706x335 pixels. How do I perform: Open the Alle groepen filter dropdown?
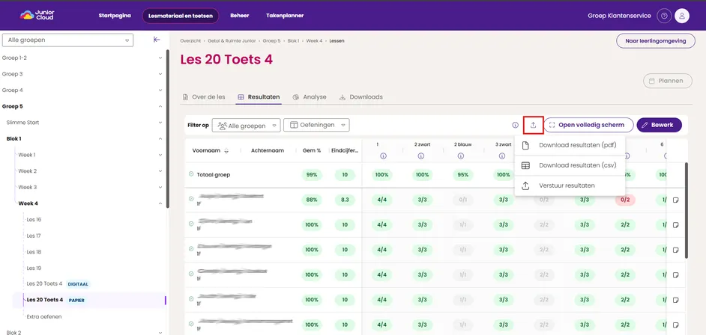click(247, 126)
